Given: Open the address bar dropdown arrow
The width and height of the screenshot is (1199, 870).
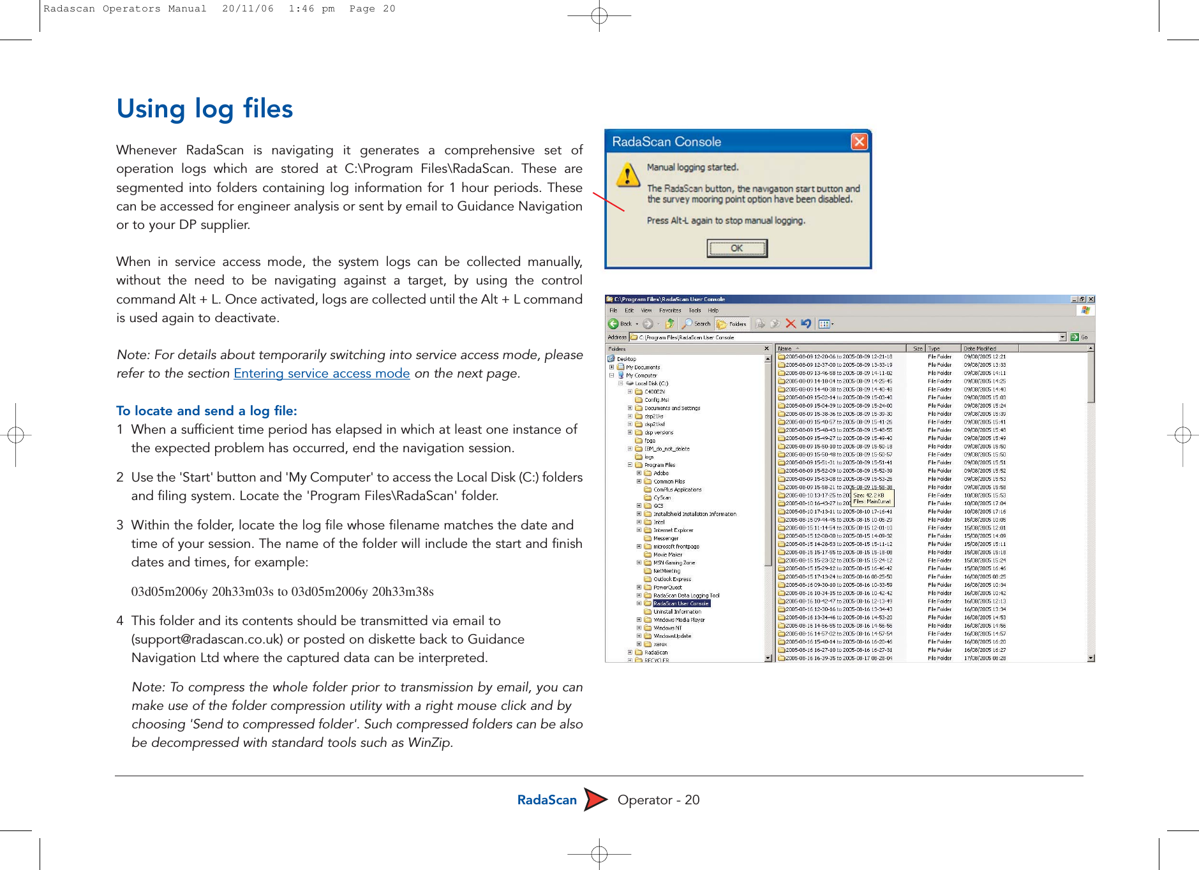Looking at the screenshot, I should click(1062, 337).
